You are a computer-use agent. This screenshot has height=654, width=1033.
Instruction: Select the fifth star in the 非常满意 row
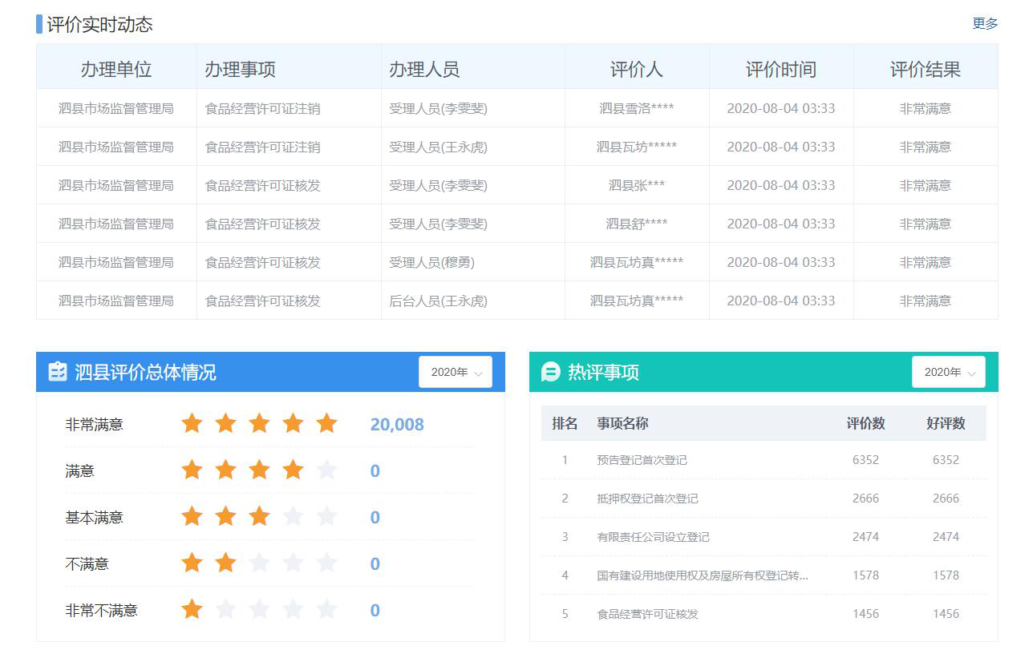326,423
